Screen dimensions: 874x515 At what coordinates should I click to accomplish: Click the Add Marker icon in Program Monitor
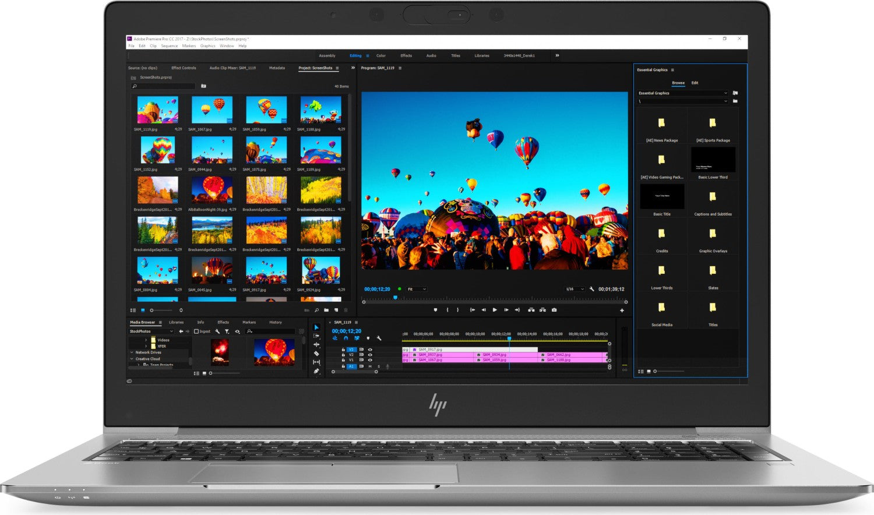(x=435, y=310)
